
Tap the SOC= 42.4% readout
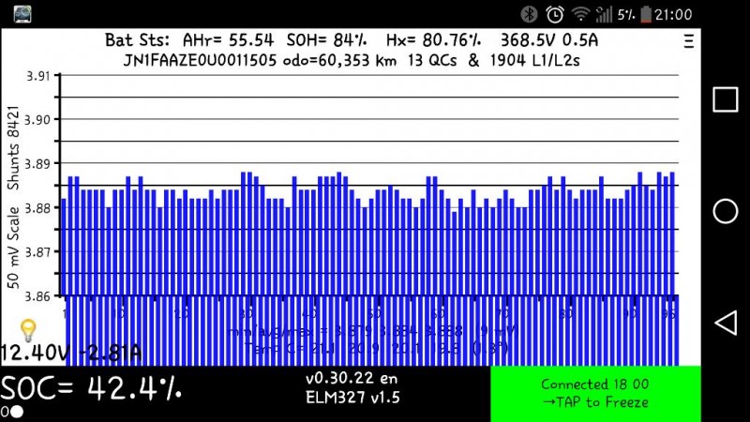coord(91,387)
